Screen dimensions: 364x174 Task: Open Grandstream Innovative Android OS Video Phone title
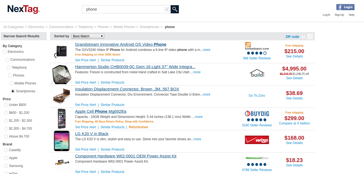pos(121,44)
